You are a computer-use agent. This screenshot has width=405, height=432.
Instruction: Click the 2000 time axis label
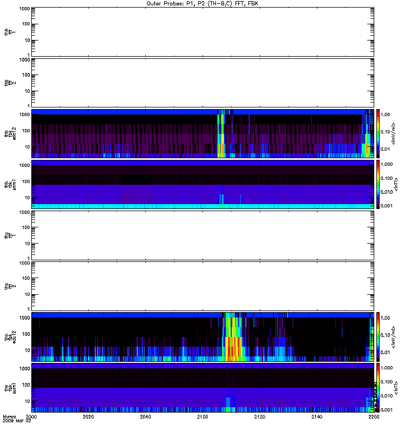(31, 416)
